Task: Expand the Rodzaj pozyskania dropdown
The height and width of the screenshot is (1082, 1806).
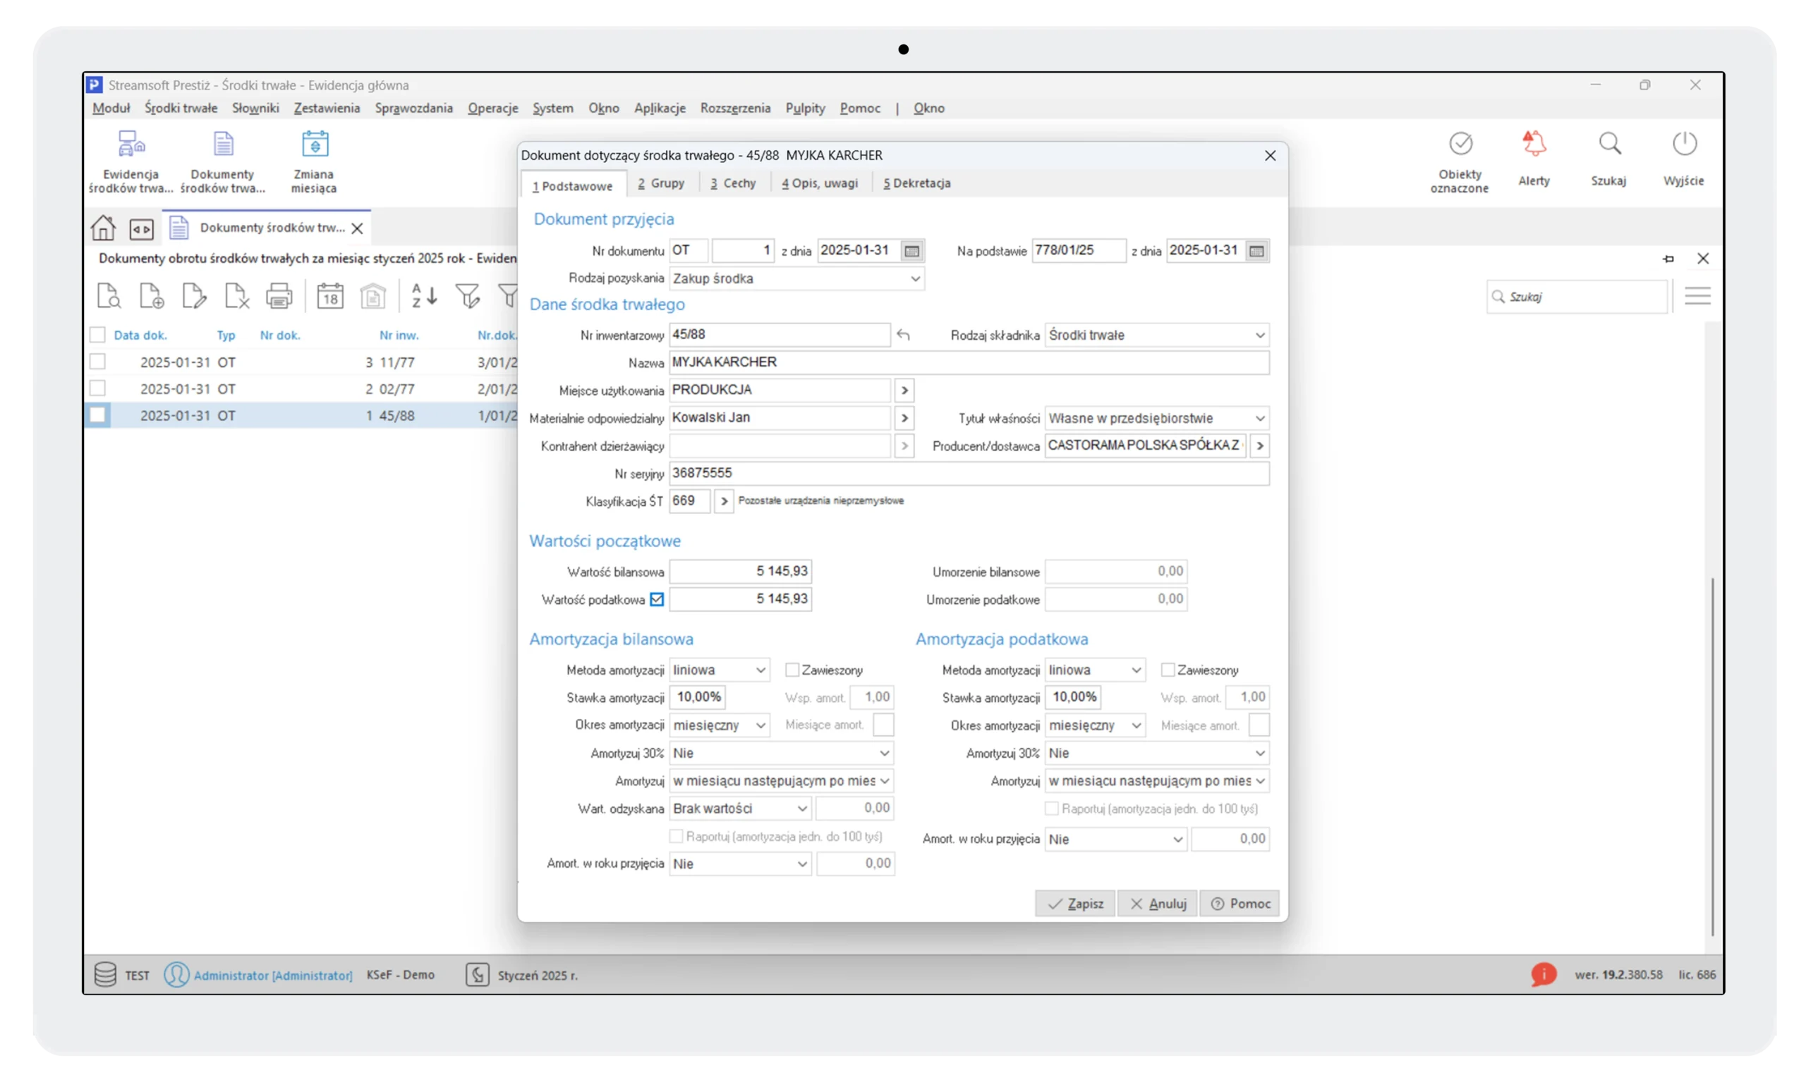Action: click(x=914, y=278)
